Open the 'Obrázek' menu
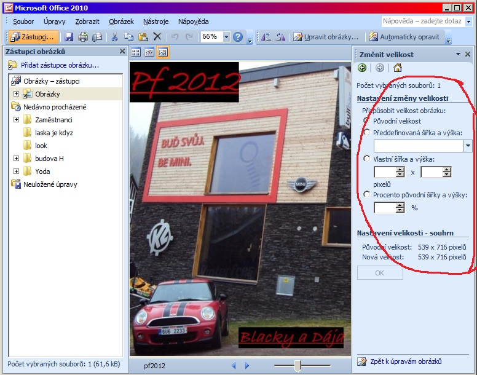The height and width of the screenshot is (375, 477). (x=121, y=22)
